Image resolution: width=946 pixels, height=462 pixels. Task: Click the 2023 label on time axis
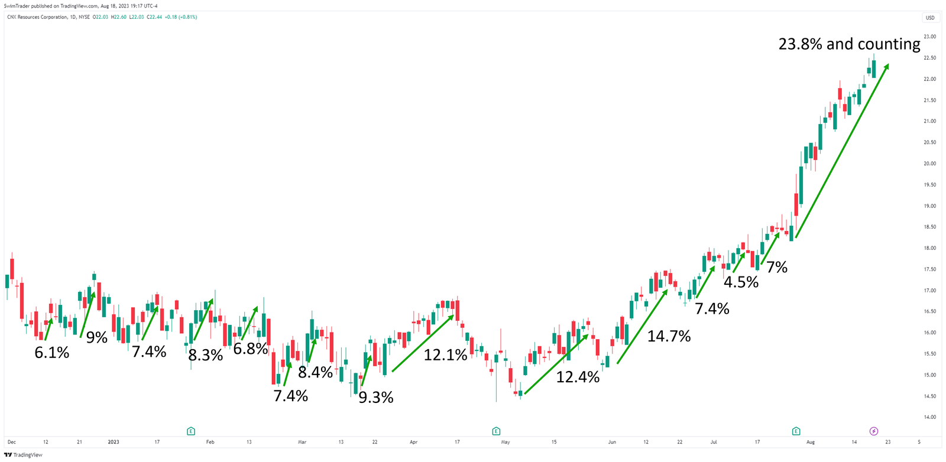pos(114,442)
